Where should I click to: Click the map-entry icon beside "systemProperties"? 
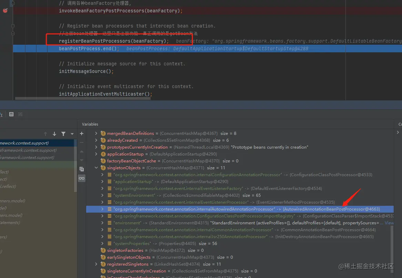(x=110, y=244)
